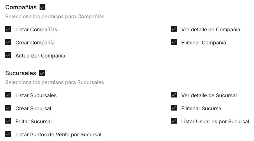Click the Listar Usuarios por Sucursal label
Viewport: 254px width, 141px height.
(x=215, y=122)
